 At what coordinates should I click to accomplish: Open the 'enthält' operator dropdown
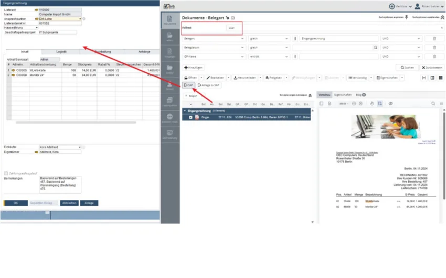269,57
